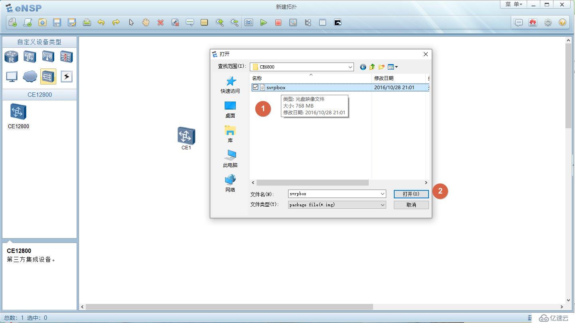Show all interfaces via tree-structure icon

coord(308,22)
